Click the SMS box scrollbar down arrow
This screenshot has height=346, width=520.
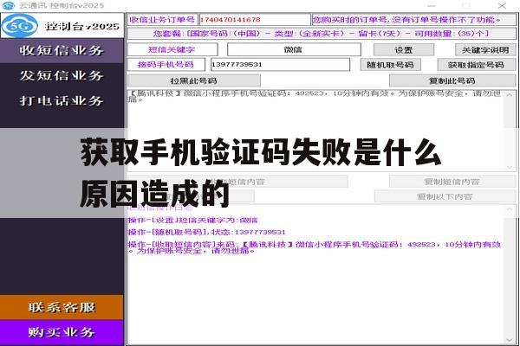(x=510, y=167)
